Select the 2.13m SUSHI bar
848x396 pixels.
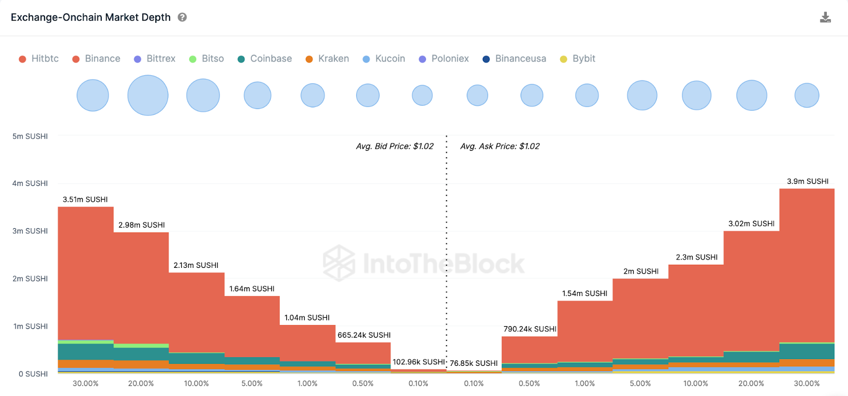(x=196, y=312)
